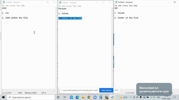The image size is (179, 100).
Task: Hide the screen sharing notification bar
Action: click(x=116, y=90)
